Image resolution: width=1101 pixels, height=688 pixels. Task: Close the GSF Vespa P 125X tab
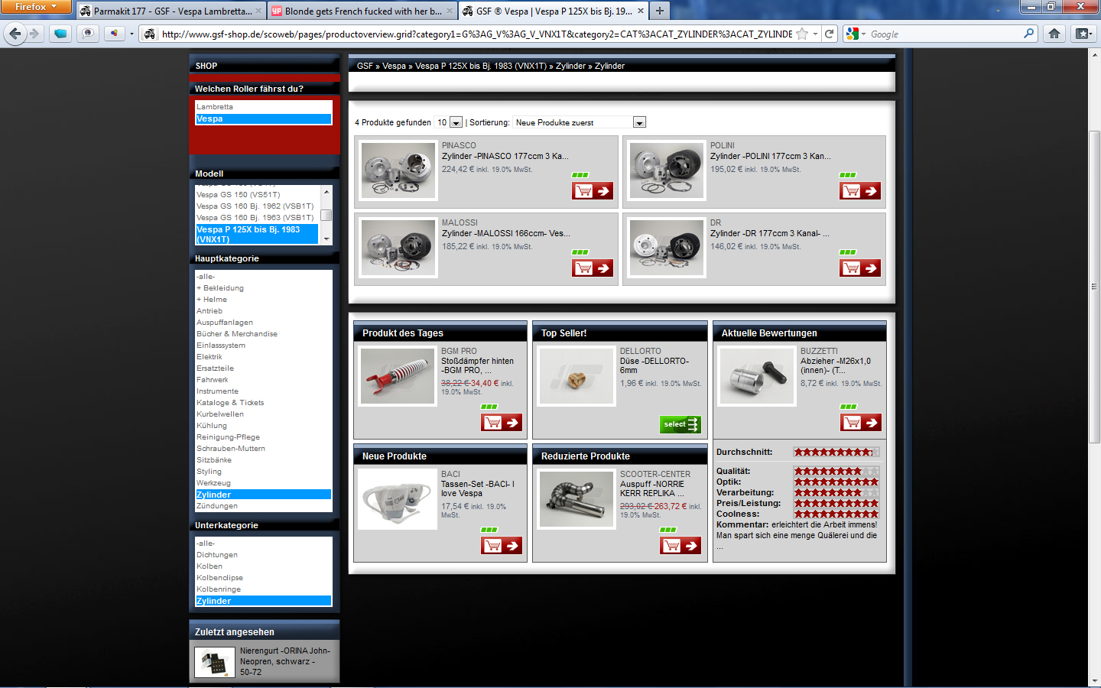point(641,11)
